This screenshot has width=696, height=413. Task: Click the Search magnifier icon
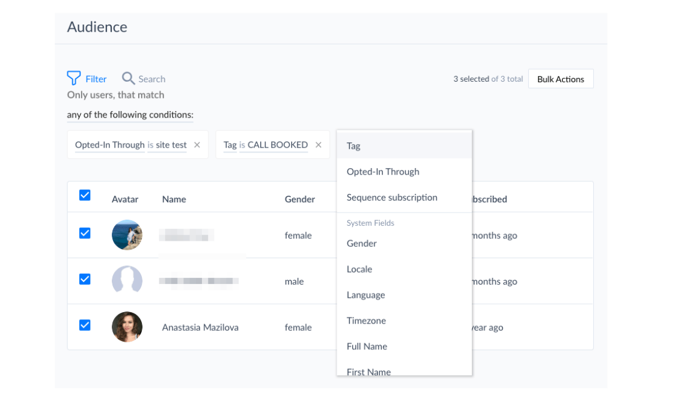pyautogui.click(x=128, y=79)
